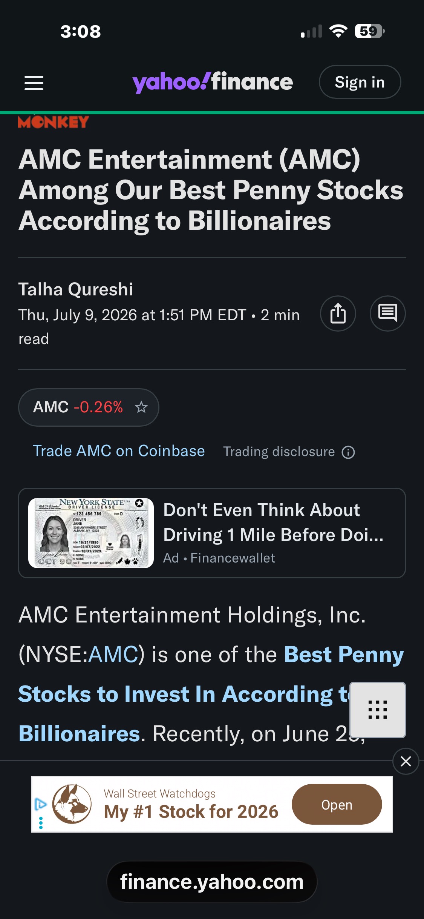
Task: Close the bottom banner ad
Action: (x=406, y=761)
